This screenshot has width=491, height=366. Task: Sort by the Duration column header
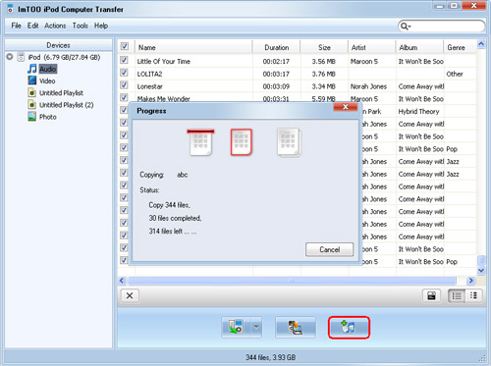(x=277, y=47)
